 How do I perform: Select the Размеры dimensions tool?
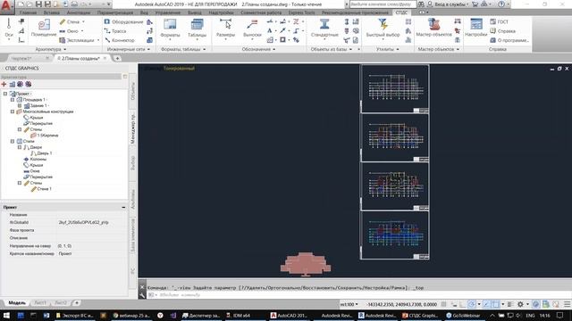click(225, 29)
